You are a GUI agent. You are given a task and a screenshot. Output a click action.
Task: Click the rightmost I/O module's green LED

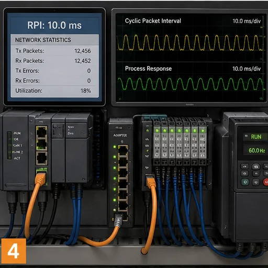pyautogui.click(x=203, y=130)
